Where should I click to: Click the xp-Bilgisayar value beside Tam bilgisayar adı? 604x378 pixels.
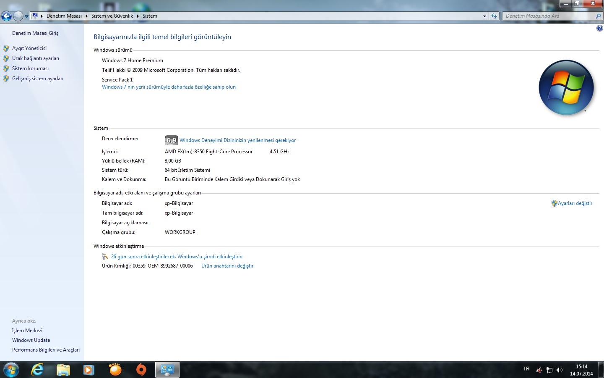click(x=179, y=213)
